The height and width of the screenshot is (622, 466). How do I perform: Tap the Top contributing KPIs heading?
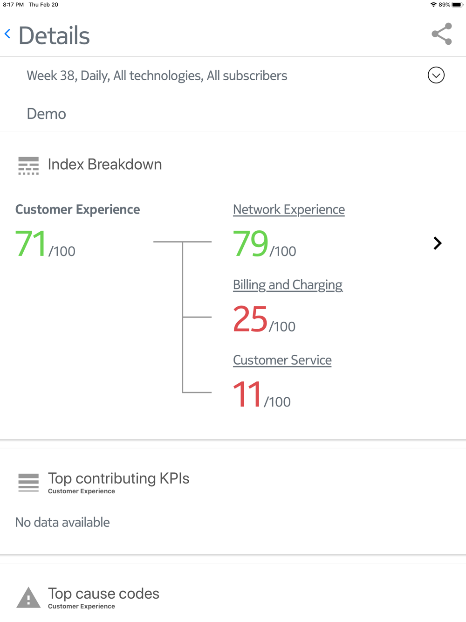click(119, 478)
